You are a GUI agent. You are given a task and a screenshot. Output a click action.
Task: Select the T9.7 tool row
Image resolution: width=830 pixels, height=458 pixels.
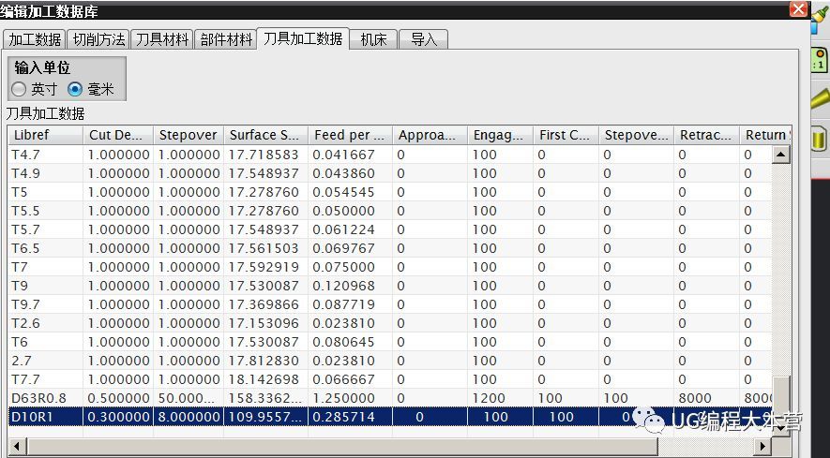coord(390,304)
